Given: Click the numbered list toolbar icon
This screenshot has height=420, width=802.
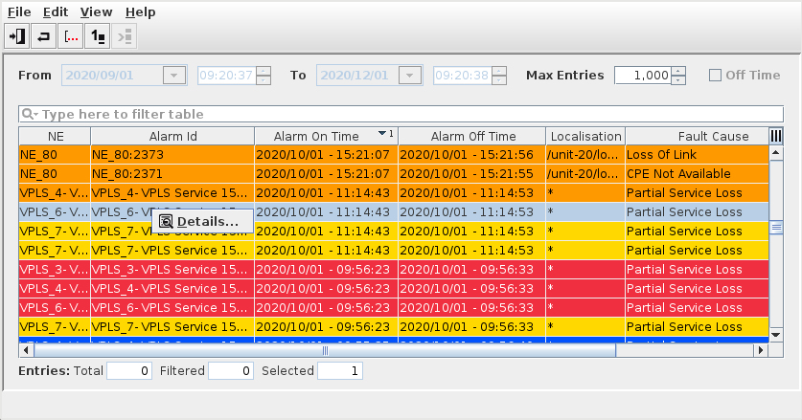Looking at the screenshot, I should pos(98,36).
